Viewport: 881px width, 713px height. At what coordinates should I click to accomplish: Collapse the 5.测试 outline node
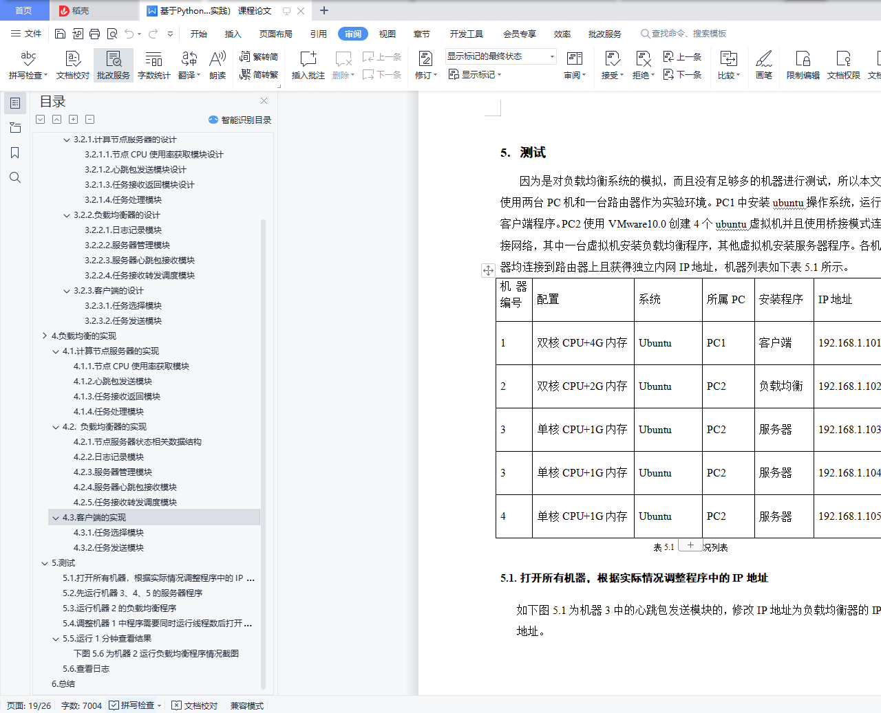coord(45,563)
